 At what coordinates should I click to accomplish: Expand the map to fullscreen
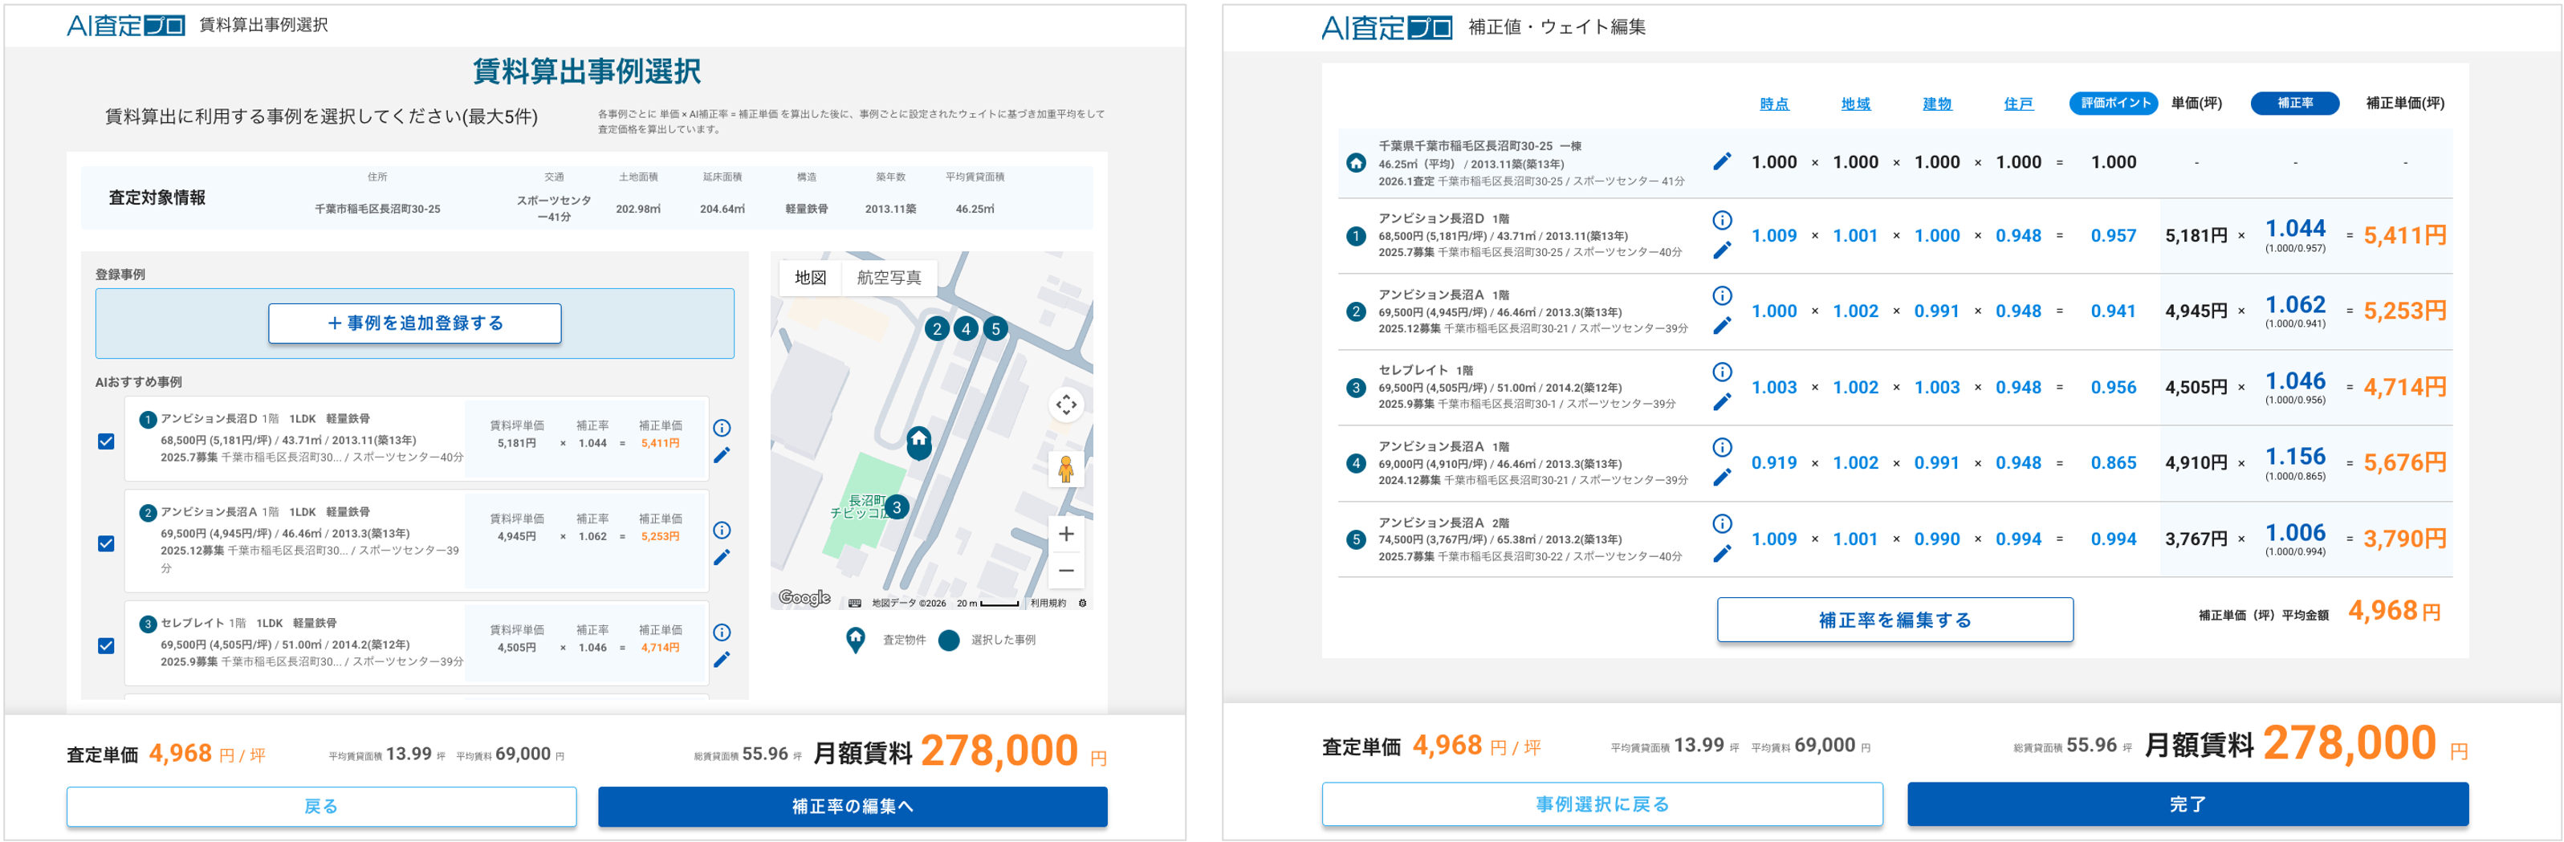1065,405
